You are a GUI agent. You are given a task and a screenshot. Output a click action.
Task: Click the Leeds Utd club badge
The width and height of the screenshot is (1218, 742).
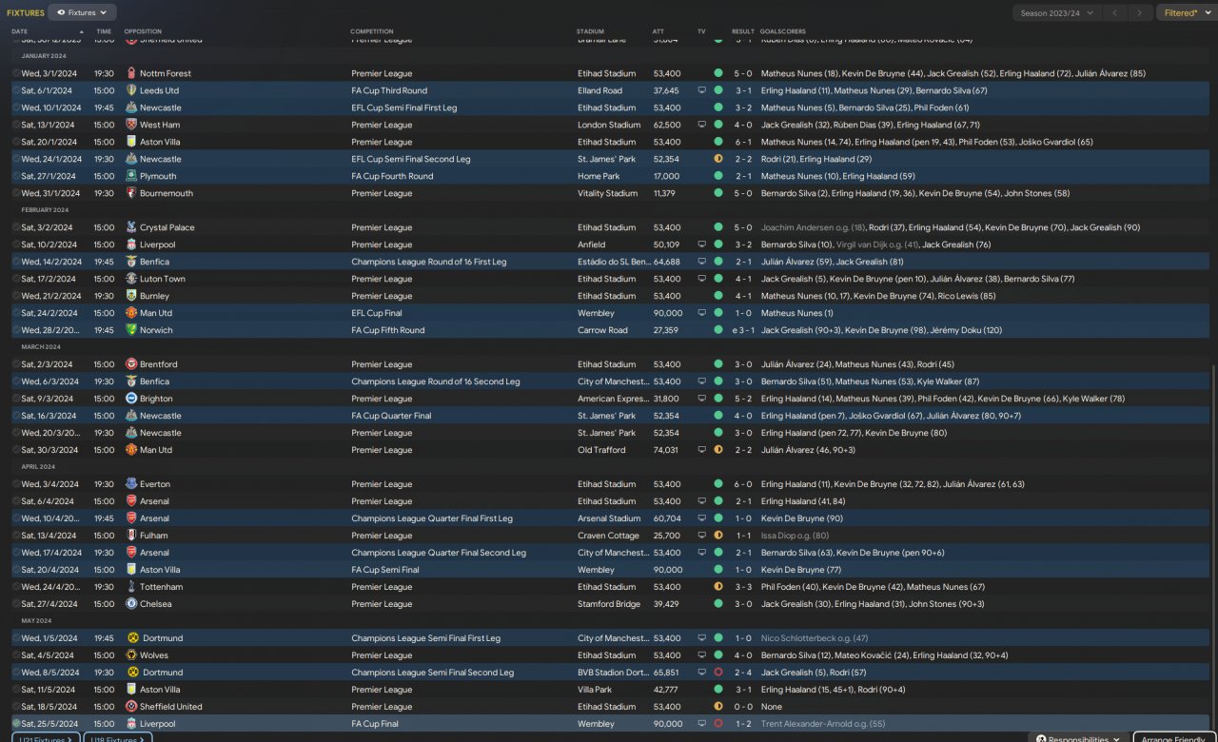pyautogui.click(x=131, y=90)
